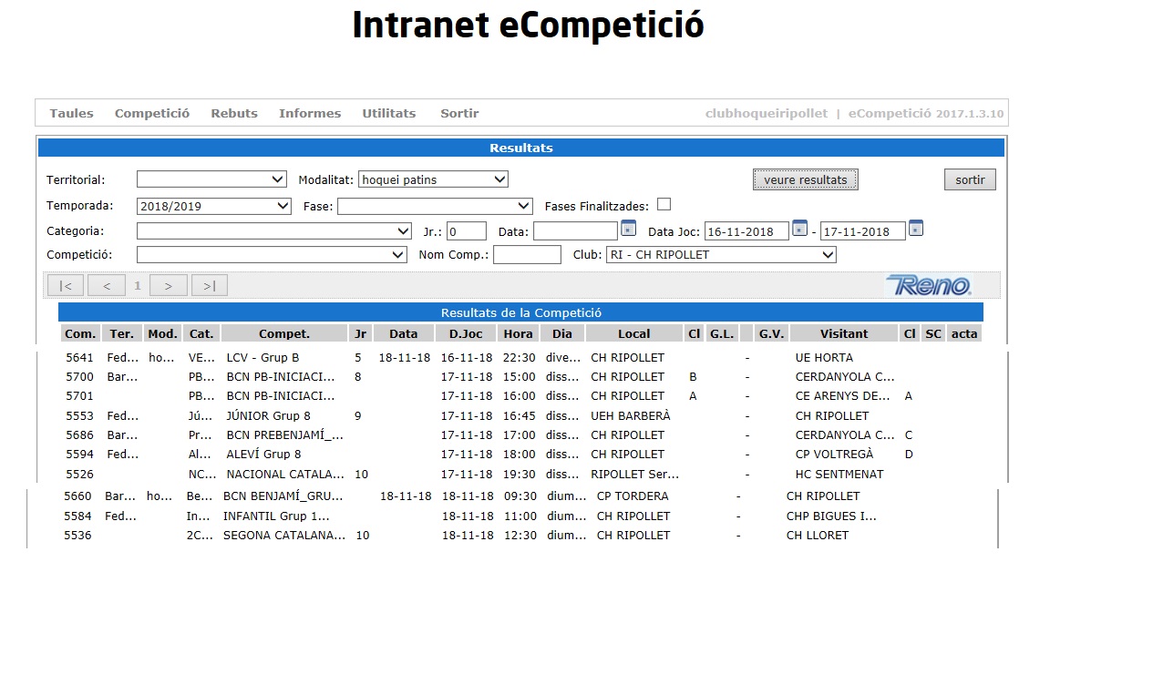The width and height of the screenshot is (1153, 695).
Task: Click the Com. column header
Action: pyautogui.click(x=80, y=333)
